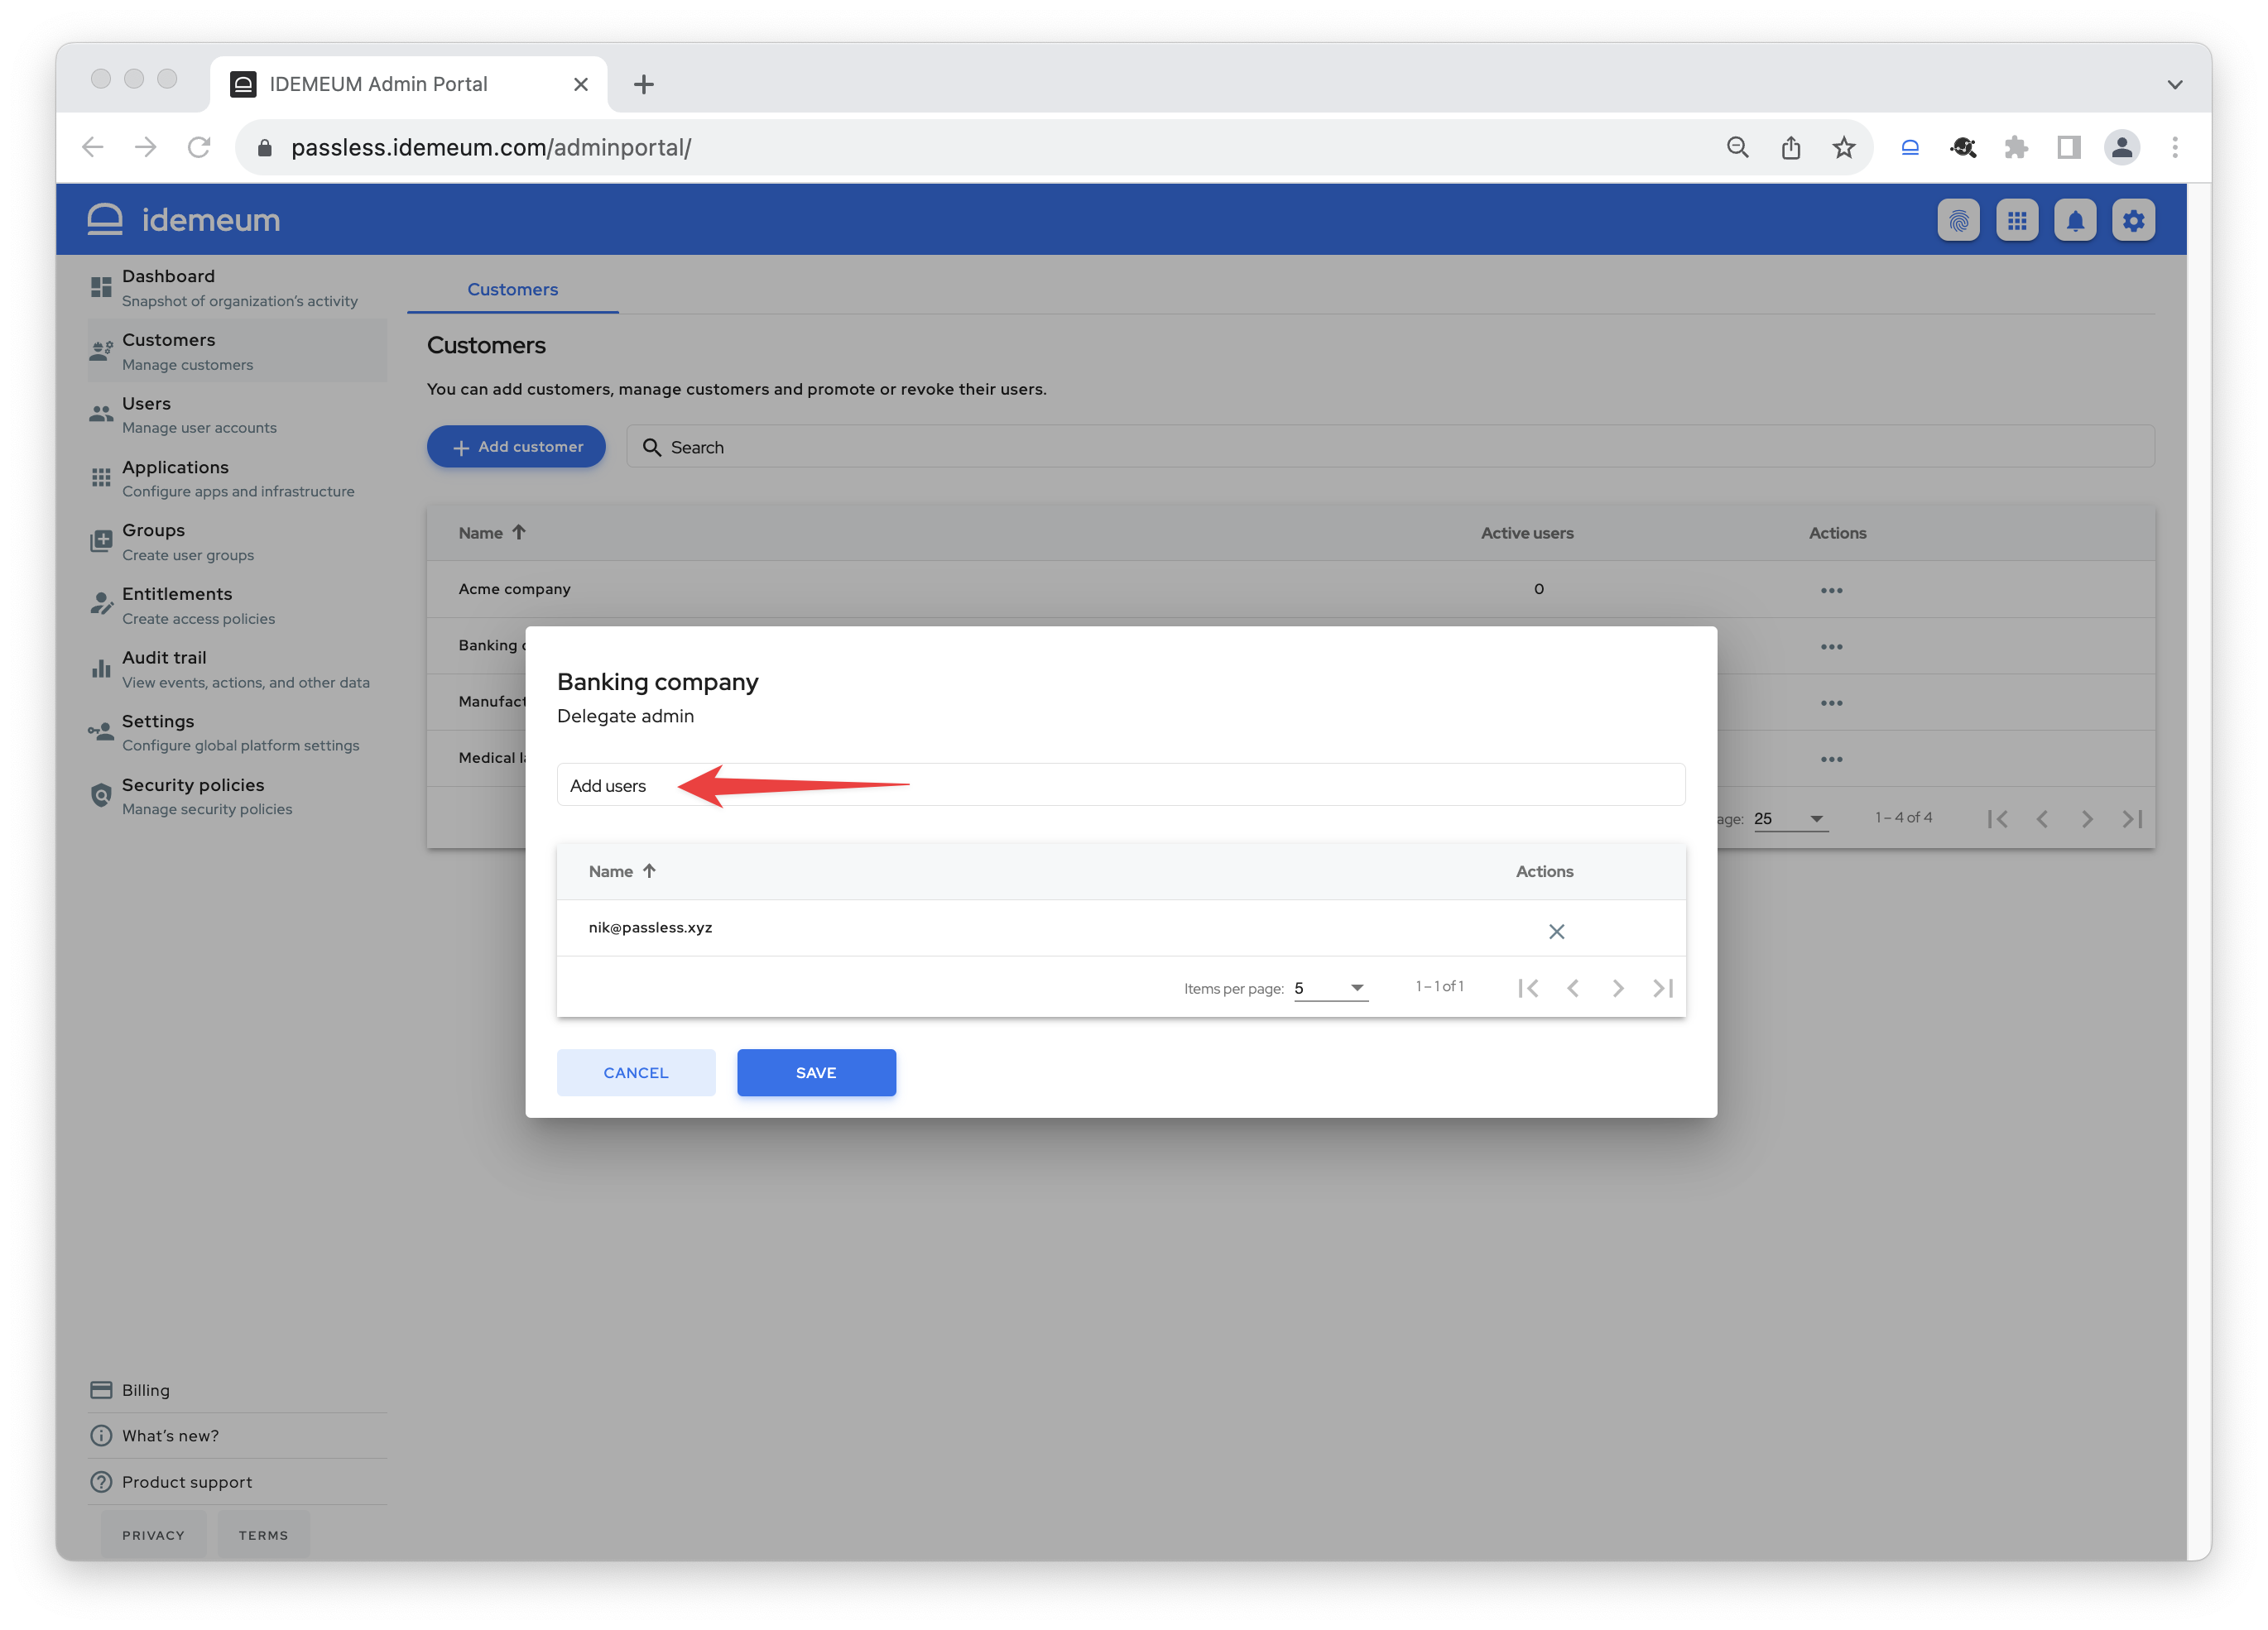Select the Customers tab
The height and width of the screenshot is (1630, 2268).
tap(512, 289)
